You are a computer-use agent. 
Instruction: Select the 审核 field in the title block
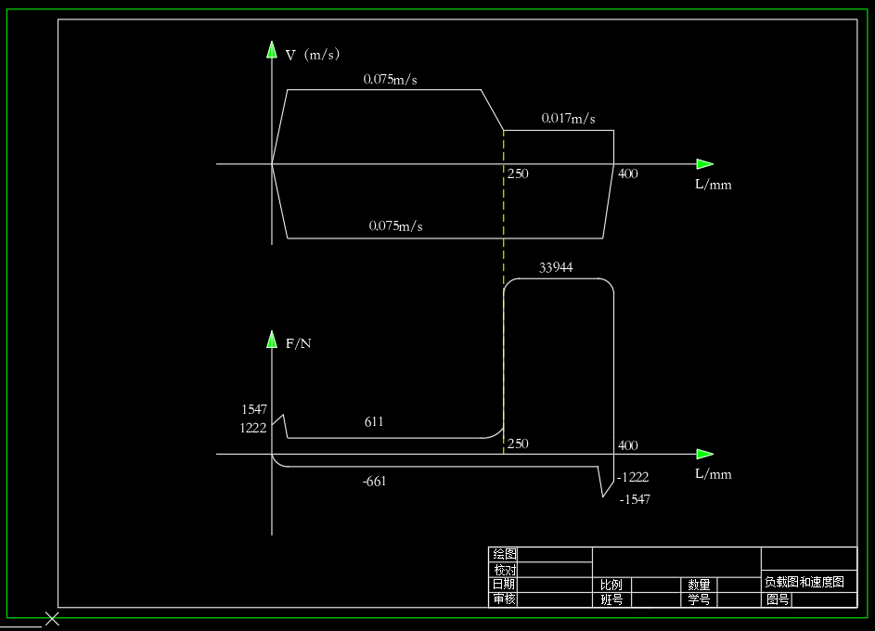click(505, 599)
